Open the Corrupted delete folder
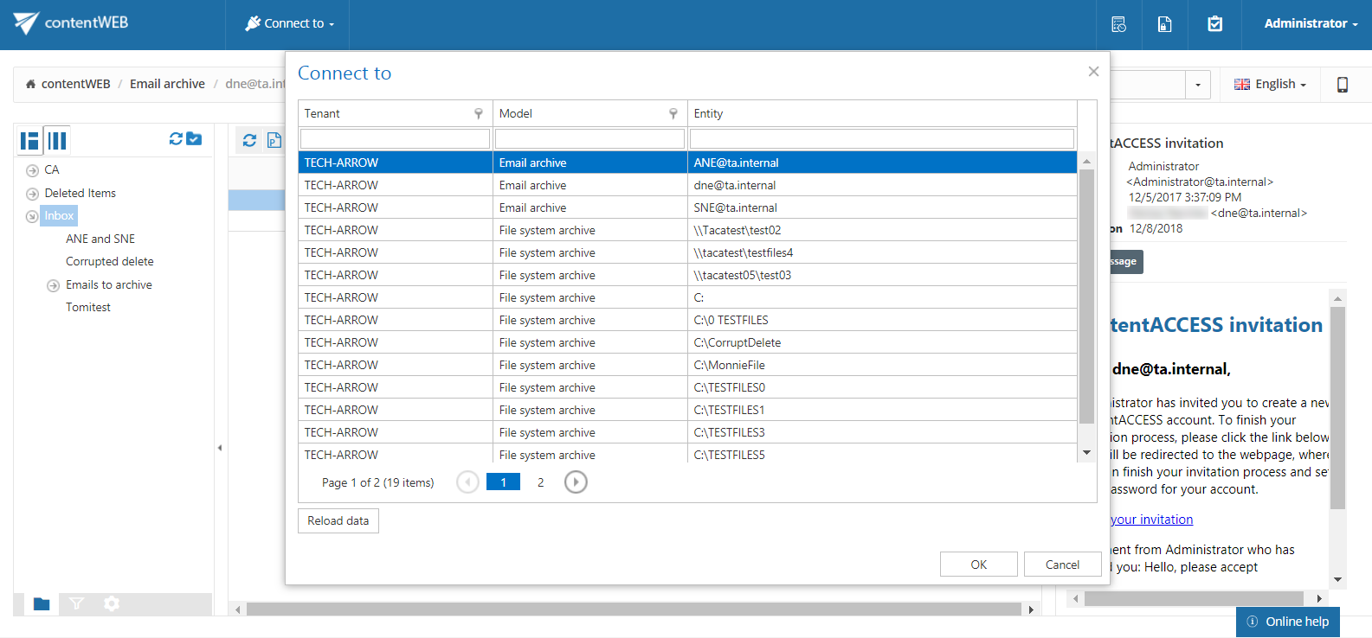This screenshot has height=638, width=1372. tap(110, 261)
